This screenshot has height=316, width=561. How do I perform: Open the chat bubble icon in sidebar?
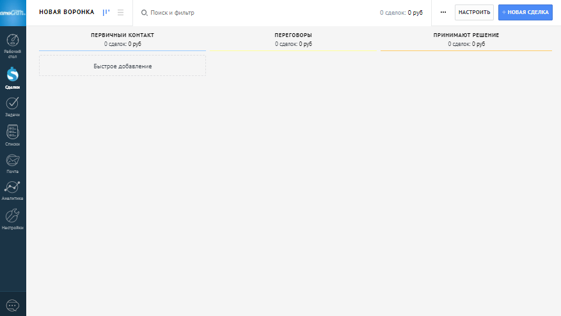click(x=13, y=305)
